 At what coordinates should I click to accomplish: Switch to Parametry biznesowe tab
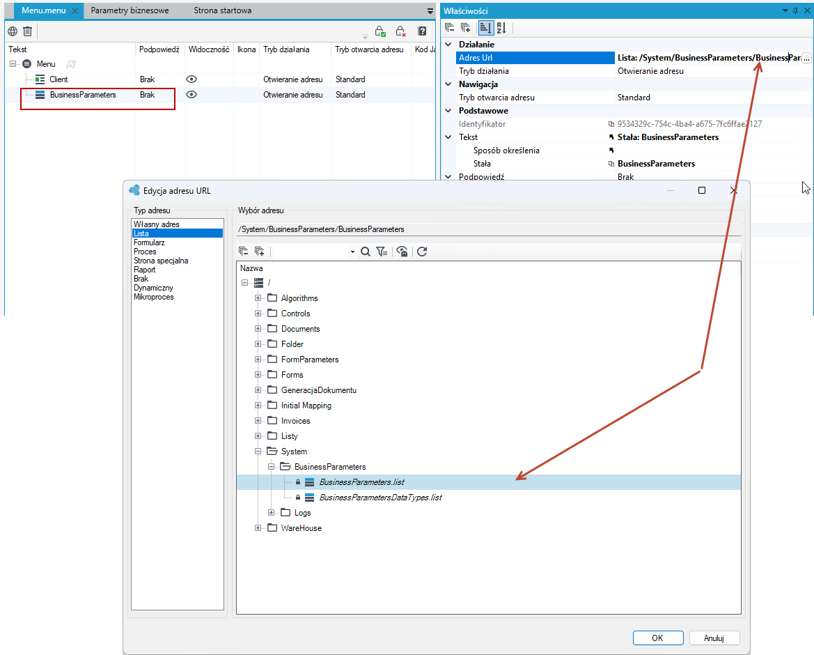pos(130,10)
